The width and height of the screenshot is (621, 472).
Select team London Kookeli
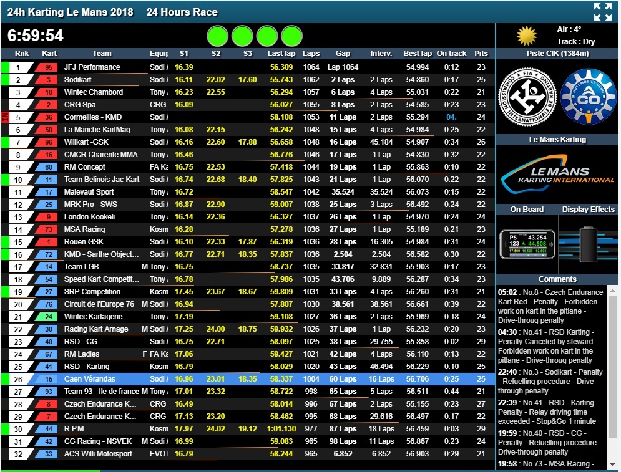(x=89, y=217)
